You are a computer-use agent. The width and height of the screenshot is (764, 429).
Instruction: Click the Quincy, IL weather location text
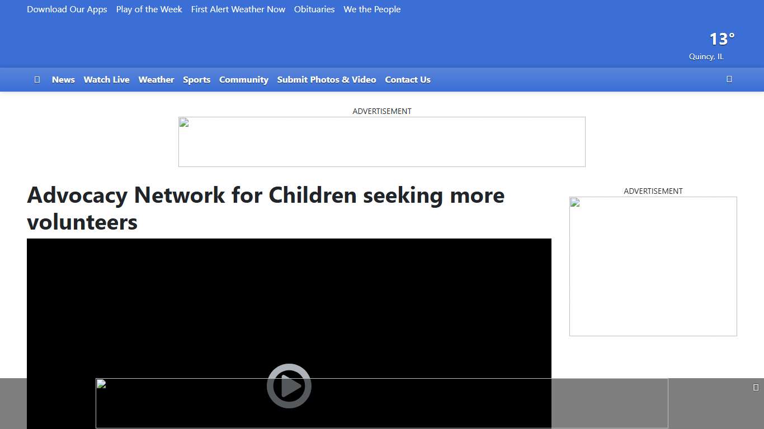(706, 56)
